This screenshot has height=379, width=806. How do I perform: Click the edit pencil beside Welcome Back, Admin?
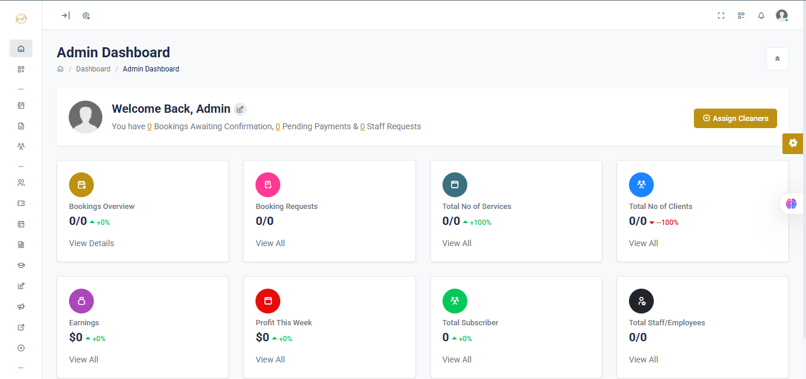[x=240, y=109]
